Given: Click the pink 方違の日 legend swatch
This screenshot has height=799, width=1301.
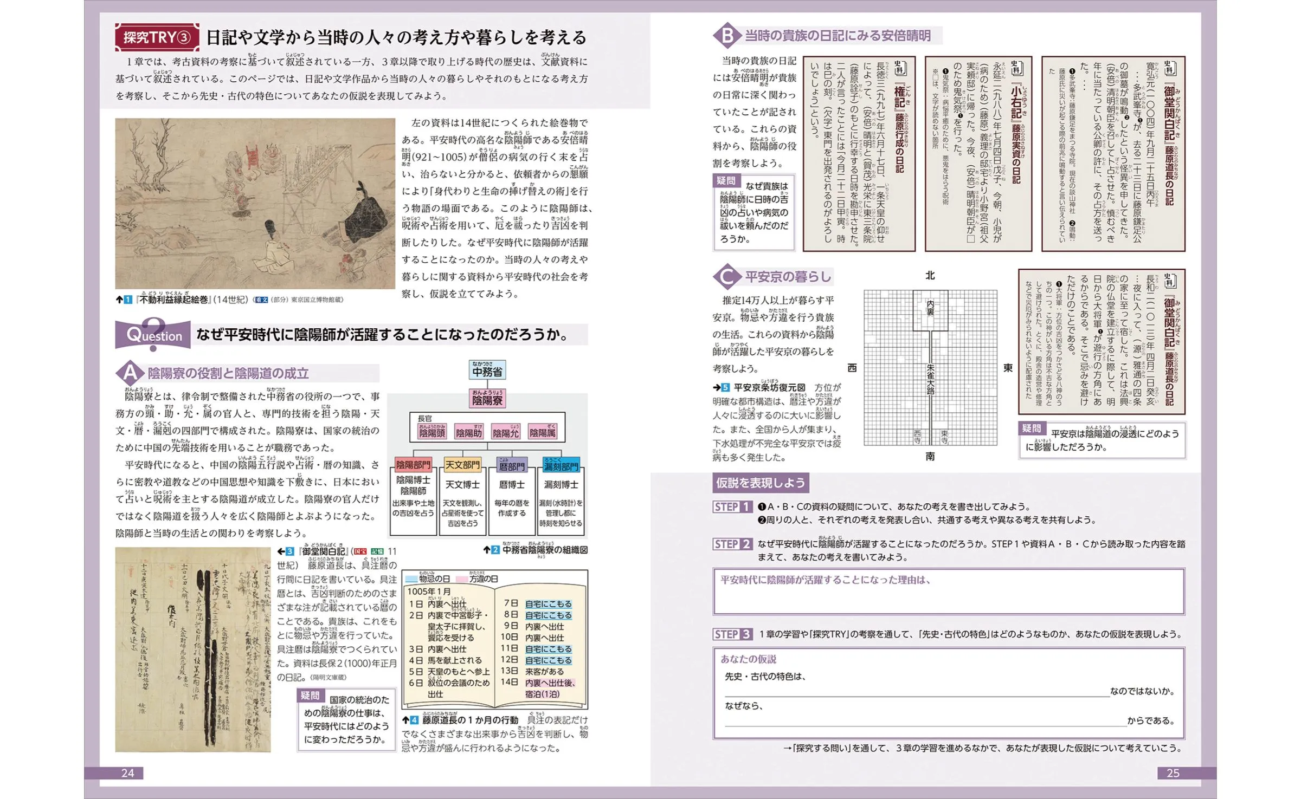Looking at the screenshot, I should pyautogui.click(x=462, y=579).
